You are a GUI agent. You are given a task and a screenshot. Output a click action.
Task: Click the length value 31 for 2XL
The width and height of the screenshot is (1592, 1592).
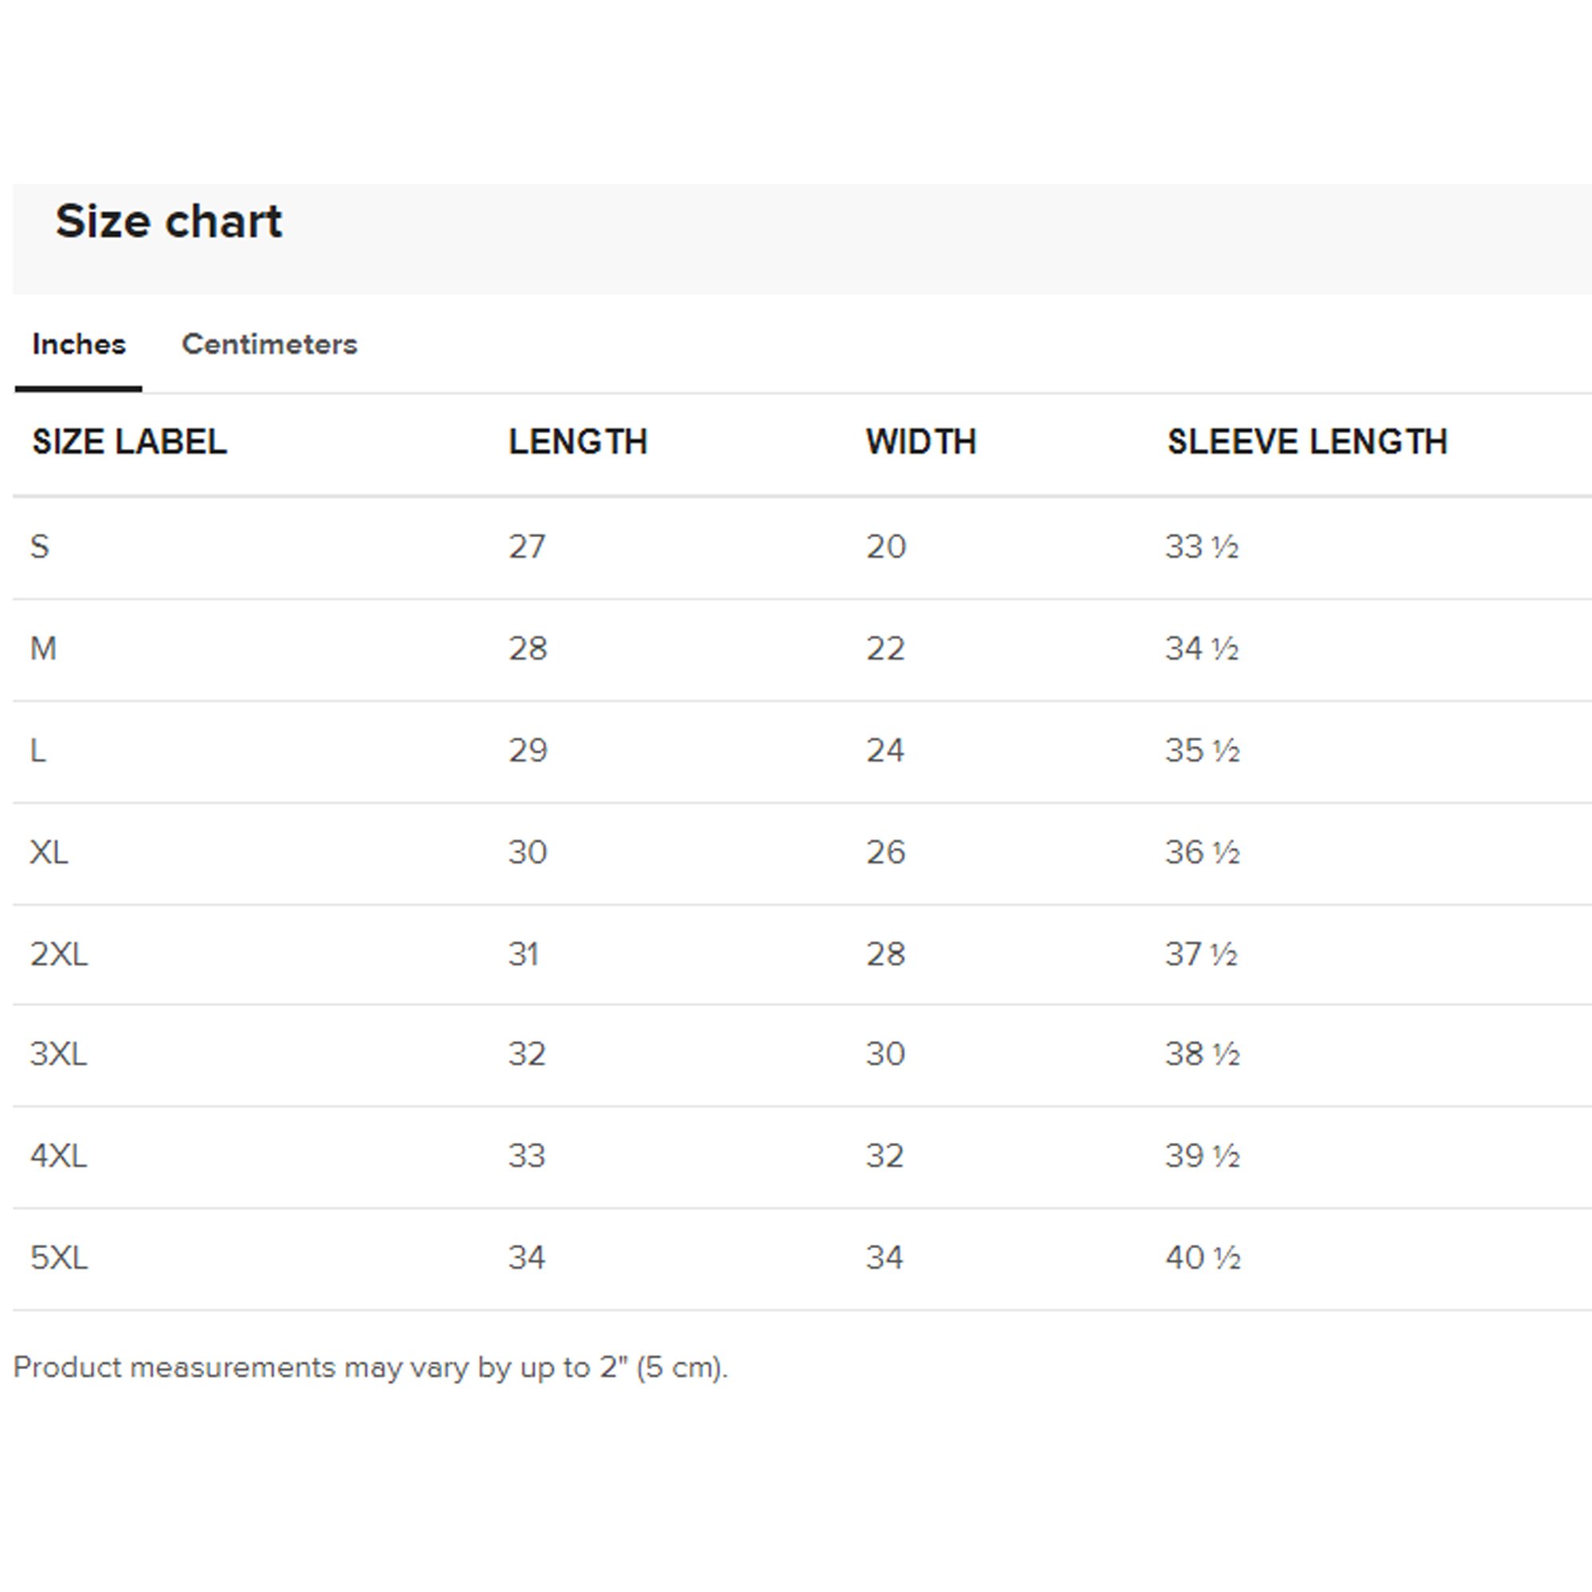click(x=524, y=954)
